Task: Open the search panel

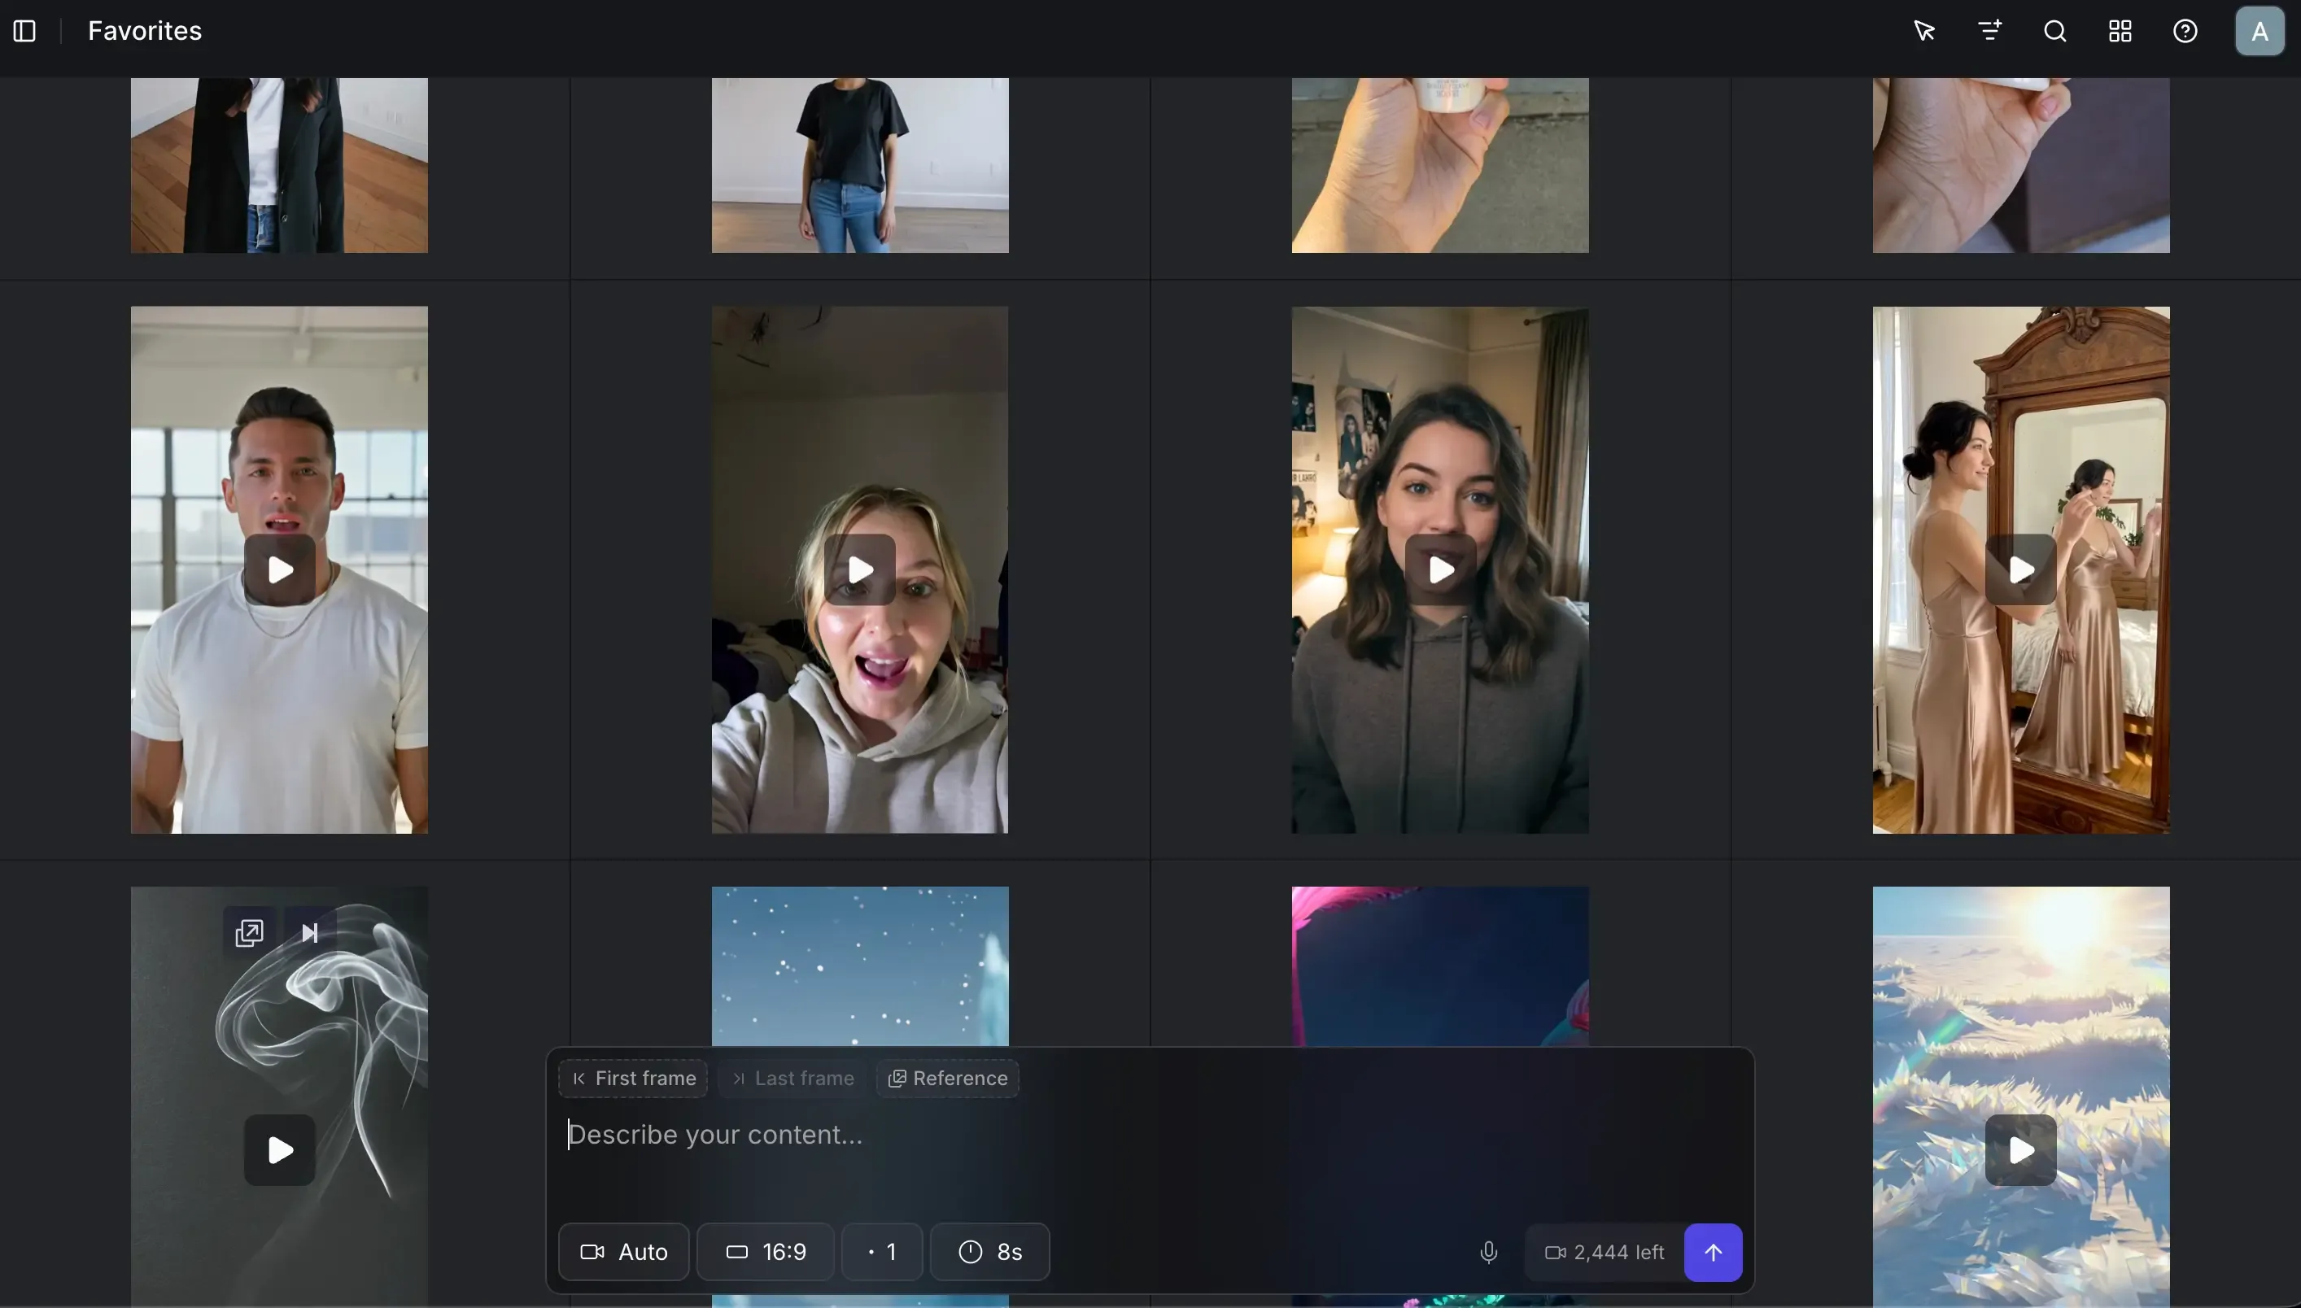Action: [x=2054, y=31]
